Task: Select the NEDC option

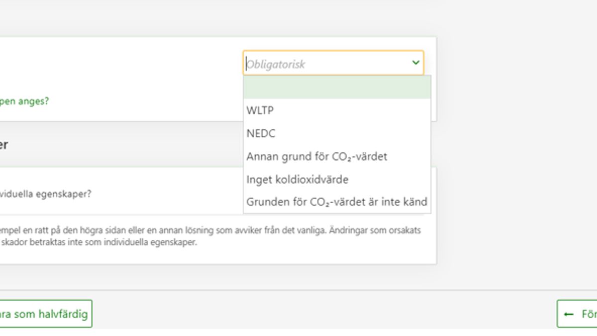Action: [x=261, y=133]
